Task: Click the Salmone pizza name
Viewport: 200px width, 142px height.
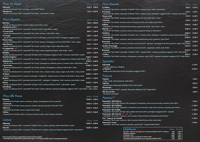Action: coord(6,108)
